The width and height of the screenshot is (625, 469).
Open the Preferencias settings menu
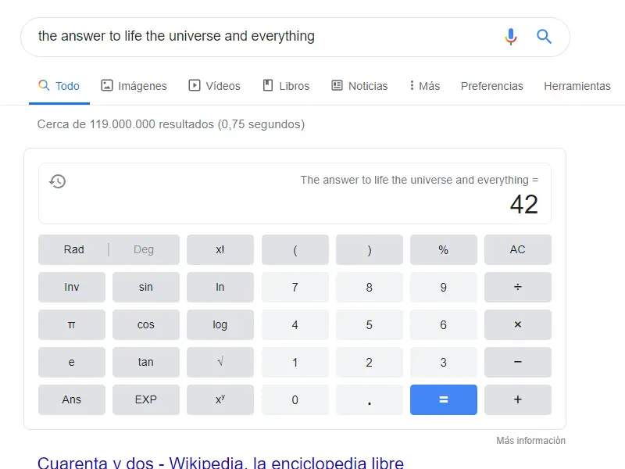[x=491, y=86]
